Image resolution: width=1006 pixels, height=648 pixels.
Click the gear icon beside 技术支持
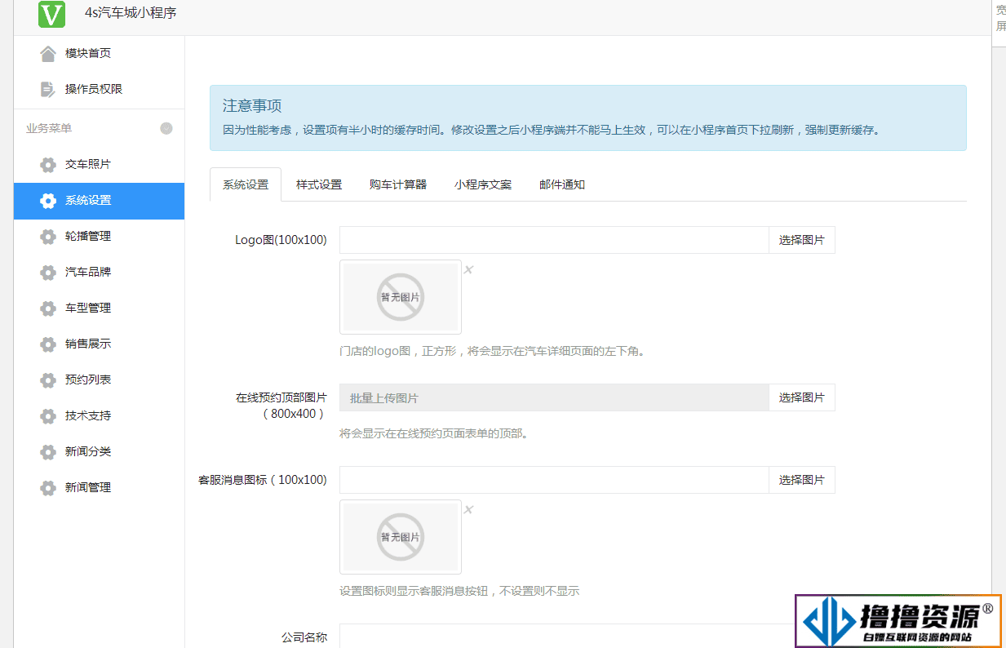pyautogui.click(x=48, y=415)
